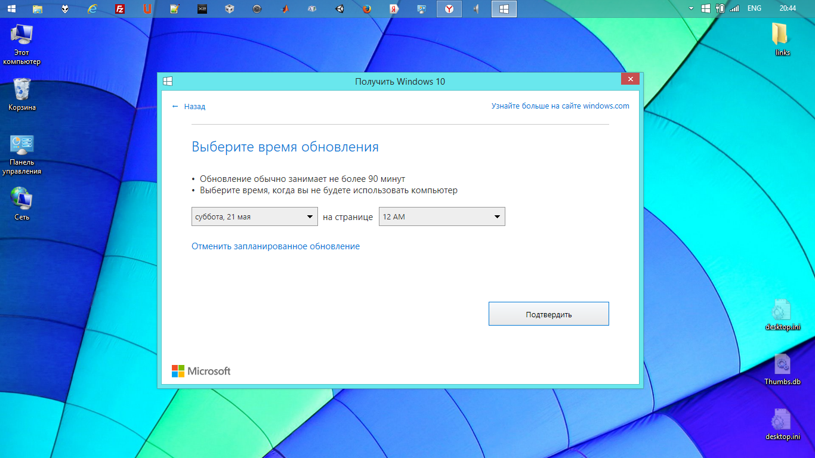Select the Панель управления desktop icon
The width and height of the screenshot is (815, 458).
[21, 154]
